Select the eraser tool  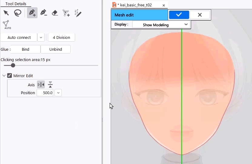tap(55, 13)
